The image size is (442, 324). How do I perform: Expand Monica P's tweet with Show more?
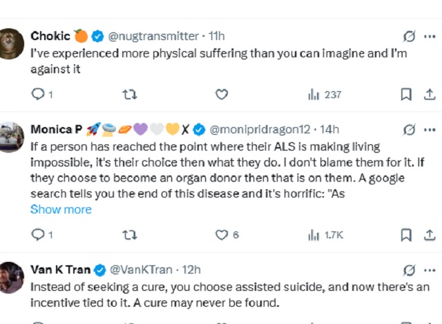61,209
